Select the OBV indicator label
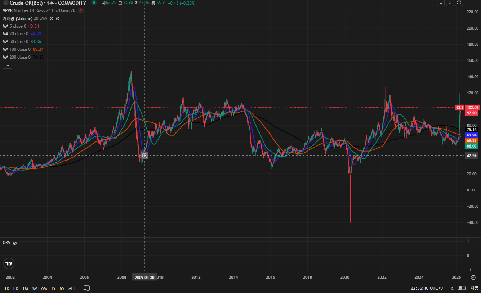This screenshot has width=481, height=293. click(x=6, y=243)
